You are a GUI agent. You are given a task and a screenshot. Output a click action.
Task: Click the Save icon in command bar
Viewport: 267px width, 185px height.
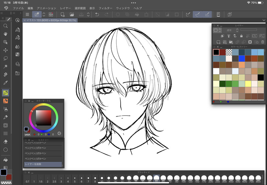pyautogui.click(x=82, y=14)
